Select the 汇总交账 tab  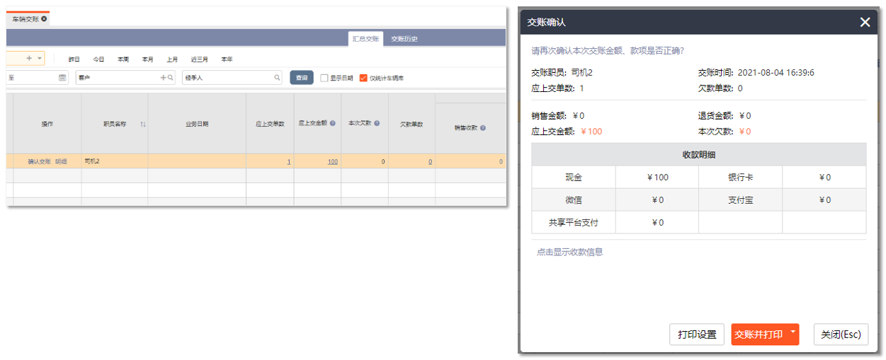365,39
